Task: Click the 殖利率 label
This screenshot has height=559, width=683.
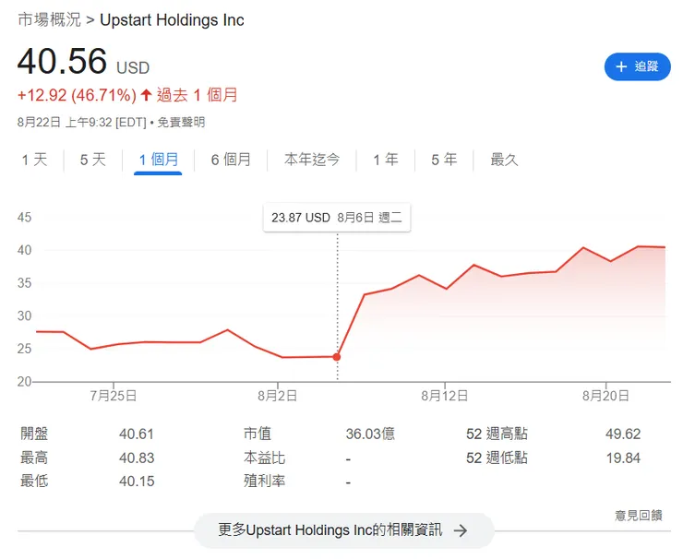Action: tap(264, 482)
